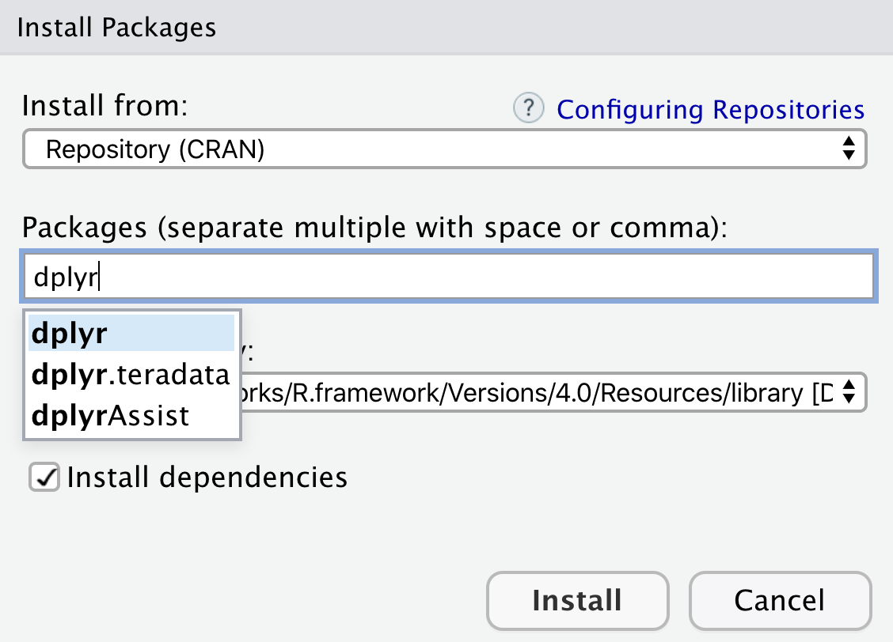
Task: Open the Install from Repository (CRAN) dropdown
Action: pyautogui.click(x=445, y=149)
